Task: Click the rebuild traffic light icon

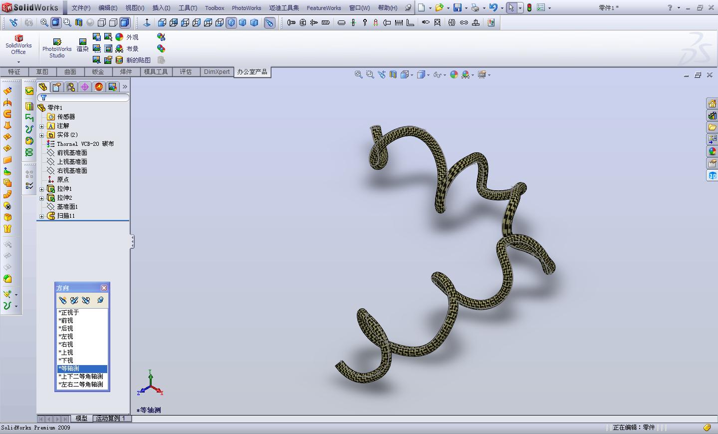Action: 529,7
